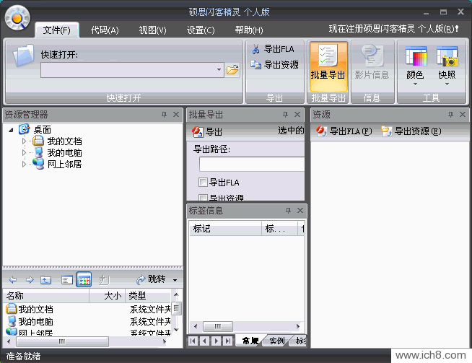
Task: Expand the 网上邻居 tree node
Action: point(24,164)
